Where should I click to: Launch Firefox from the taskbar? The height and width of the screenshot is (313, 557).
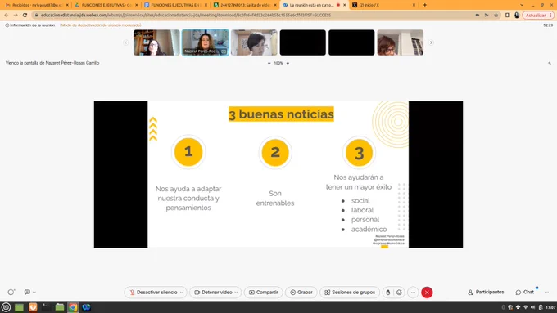[33, 307]
